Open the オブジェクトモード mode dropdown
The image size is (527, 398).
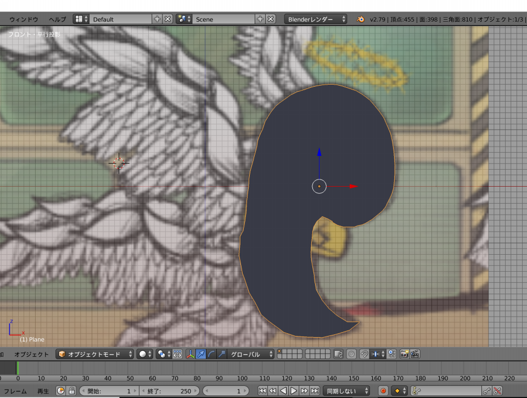[94, 354]
